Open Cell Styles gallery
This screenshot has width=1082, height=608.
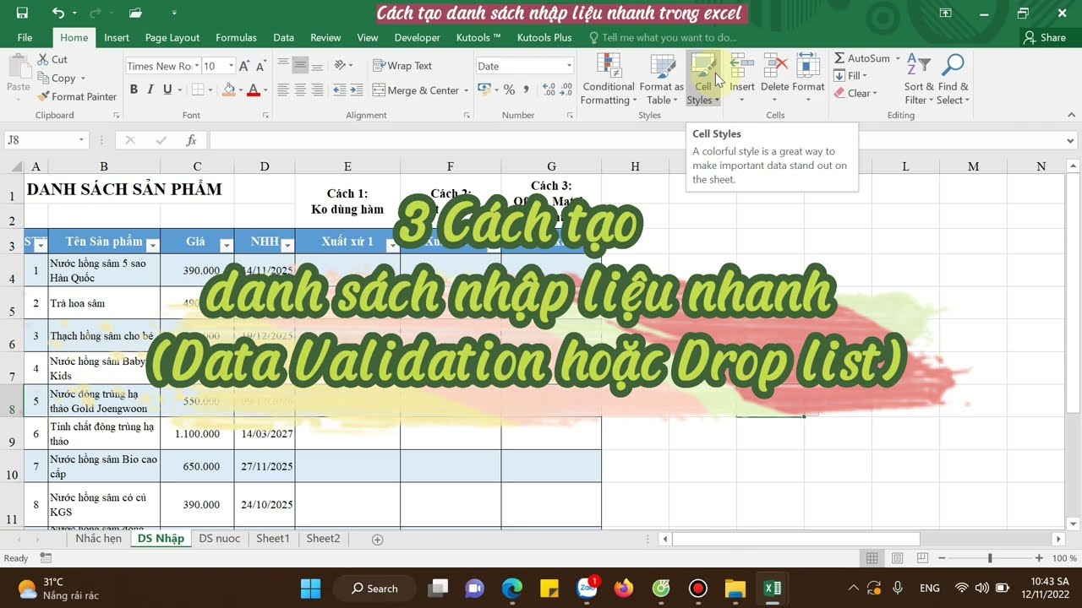[703, 79]
